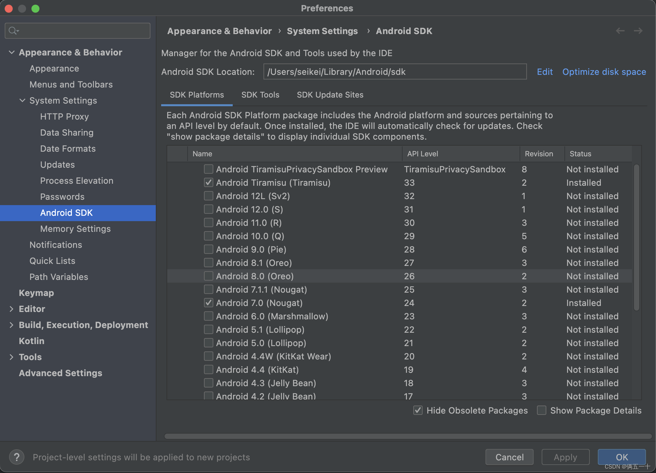The width and height of the screenshot is (656, 473).
Task: Click System Settings breadcrumb
Action: pyautogui.click(x=322, y=31)
